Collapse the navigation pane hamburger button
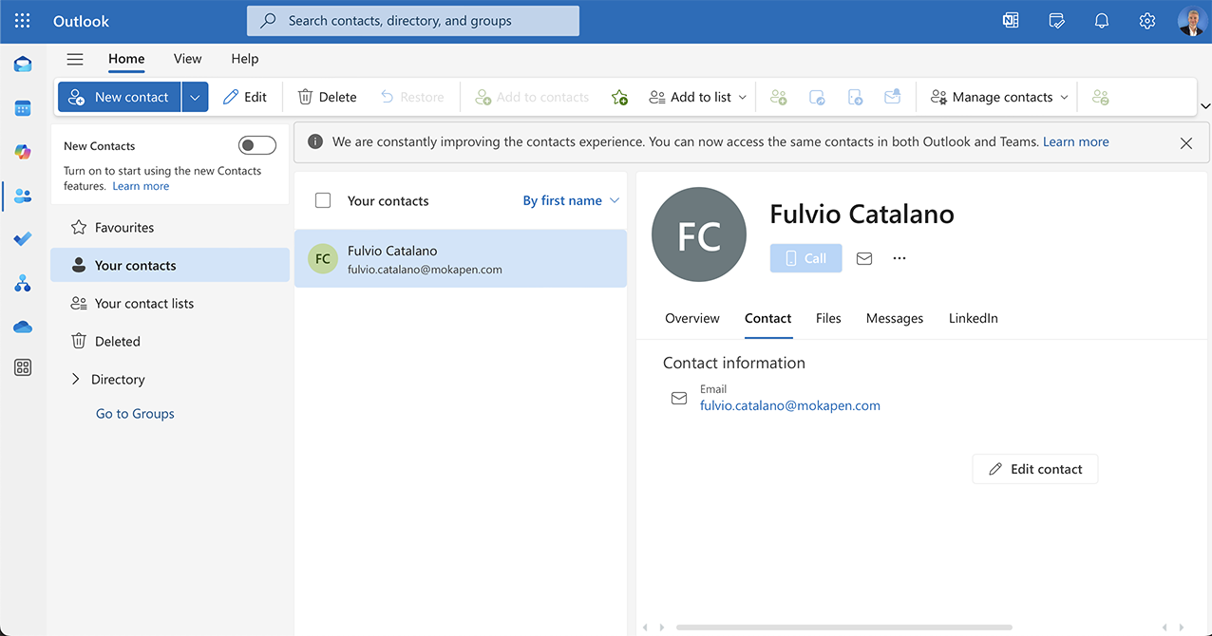 coord(75,59)
